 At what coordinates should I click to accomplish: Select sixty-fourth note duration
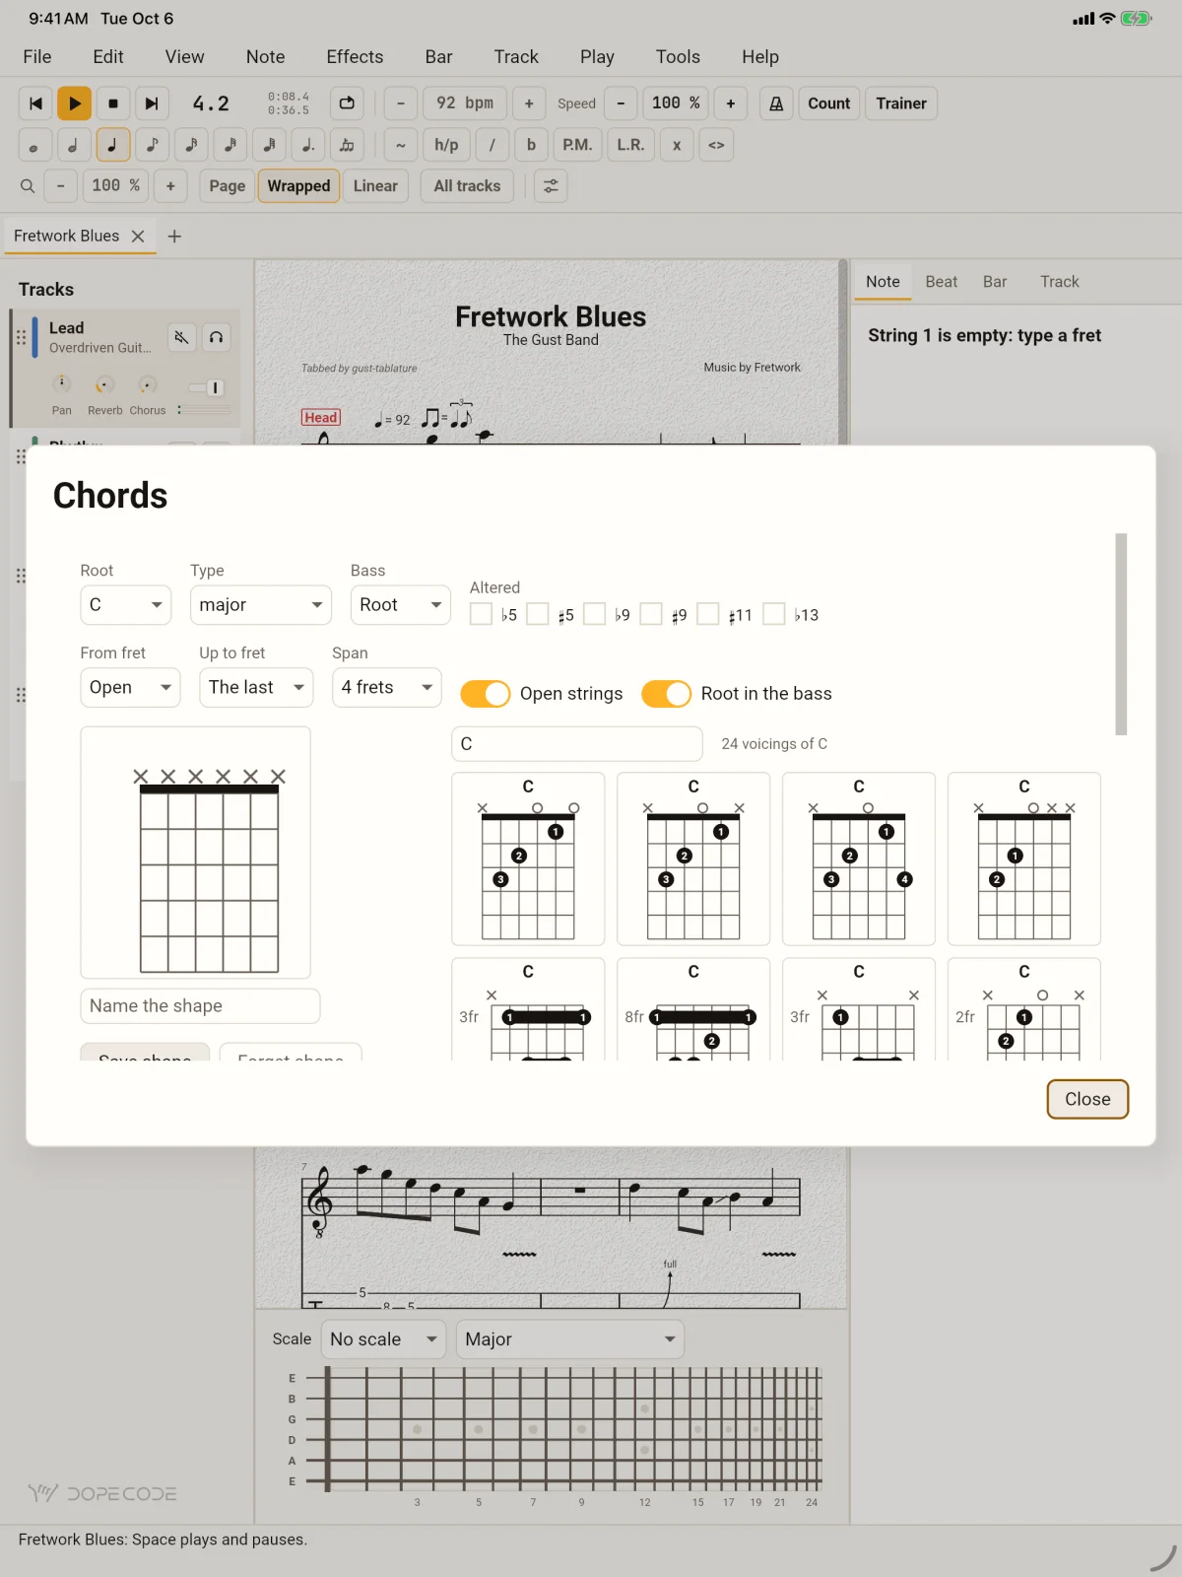pos(270,145)
